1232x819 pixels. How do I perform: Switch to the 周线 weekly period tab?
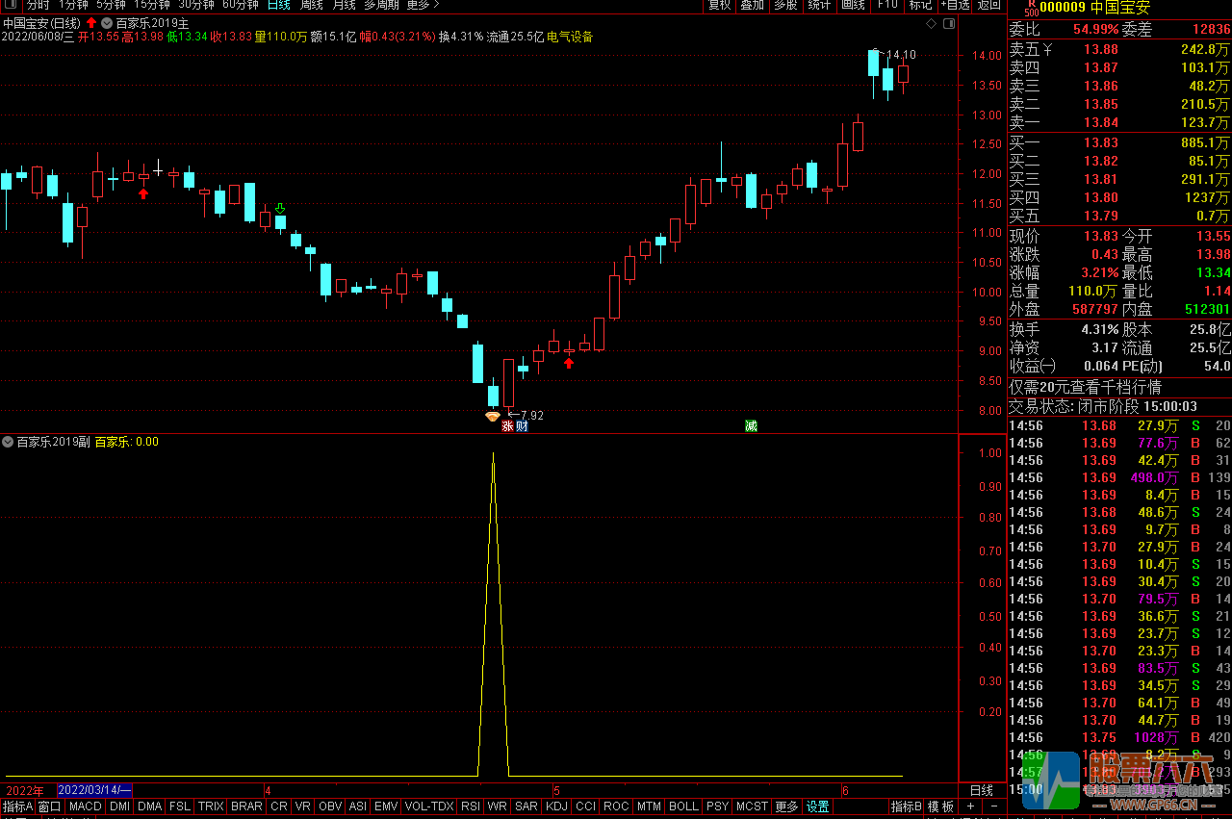click(x=311, y=5)
